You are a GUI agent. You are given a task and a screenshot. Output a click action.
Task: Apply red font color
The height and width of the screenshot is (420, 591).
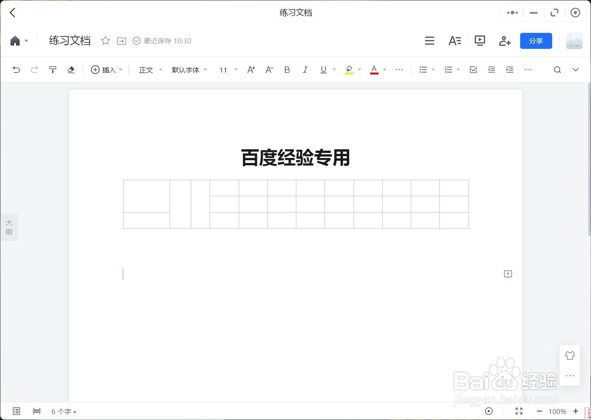tap(374, 70)
